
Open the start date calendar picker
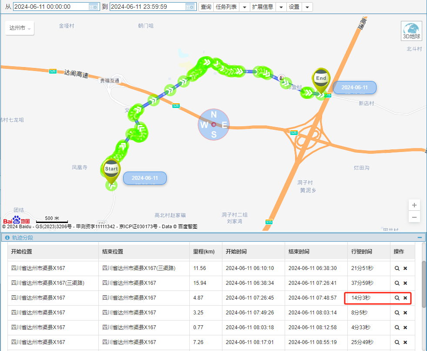(93, 7)
